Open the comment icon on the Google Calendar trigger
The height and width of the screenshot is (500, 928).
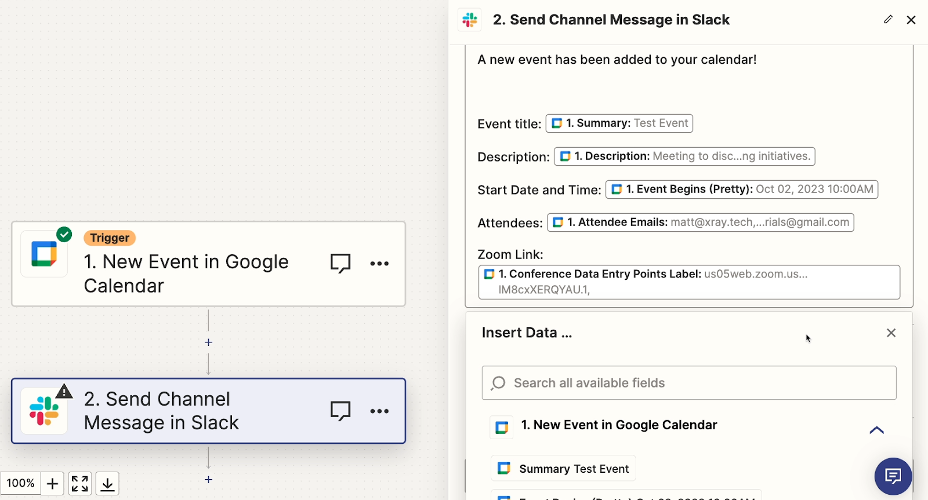point(340,263)
